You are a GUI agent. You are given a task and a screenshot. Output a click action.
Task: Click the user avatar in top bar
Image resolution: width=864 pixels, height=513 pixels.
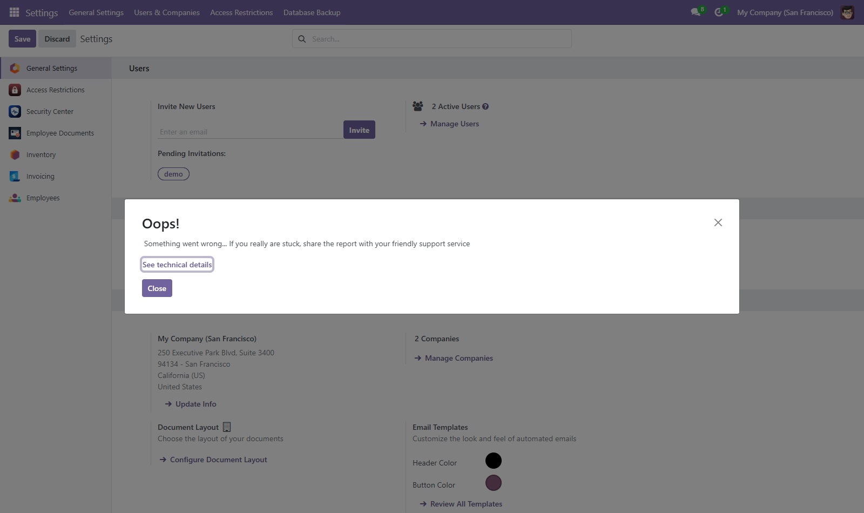pos(847,12)
